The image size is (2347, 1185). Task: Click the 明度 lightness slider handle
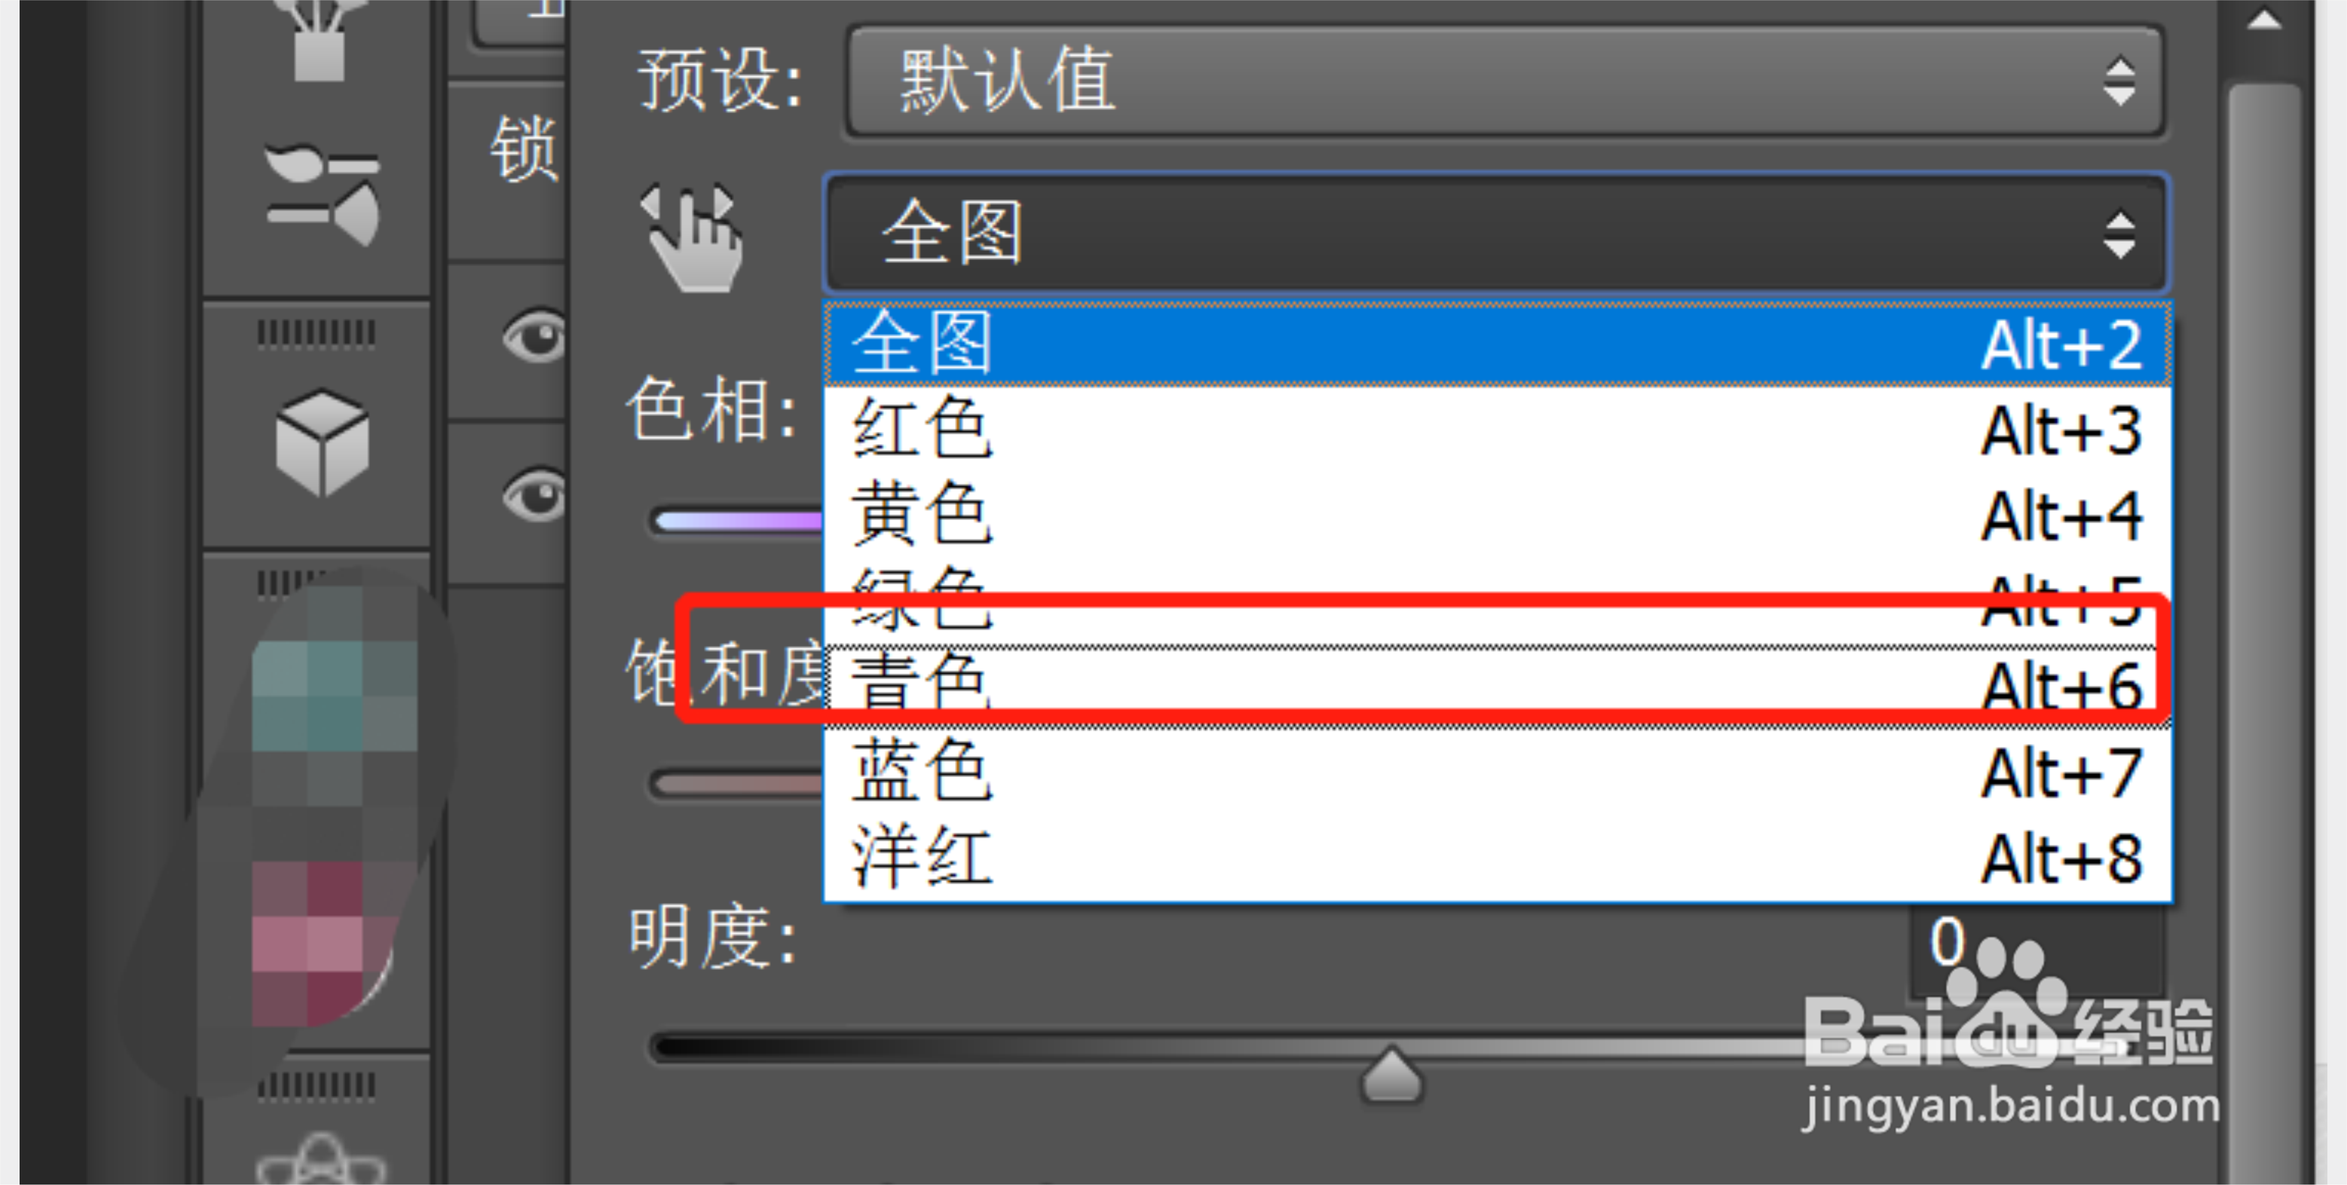point(1391,1077)
